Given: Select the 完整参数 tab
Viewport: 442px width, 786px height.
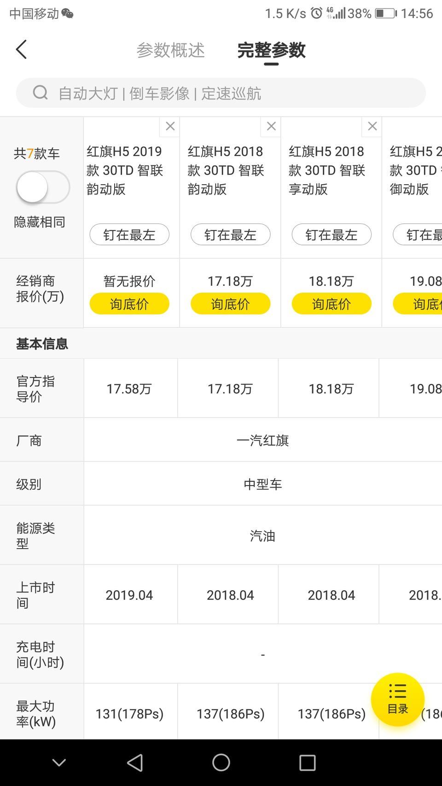Looking at the screenshot, I should [x=271, y=50].
